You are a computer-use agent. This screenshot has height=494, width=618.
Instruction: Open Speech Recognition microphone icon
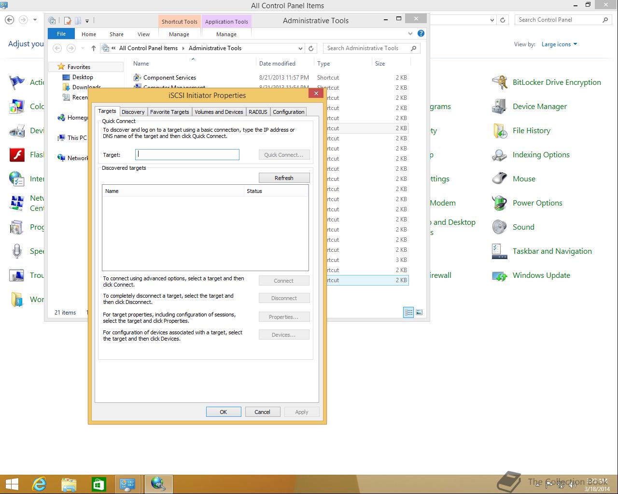17,251
